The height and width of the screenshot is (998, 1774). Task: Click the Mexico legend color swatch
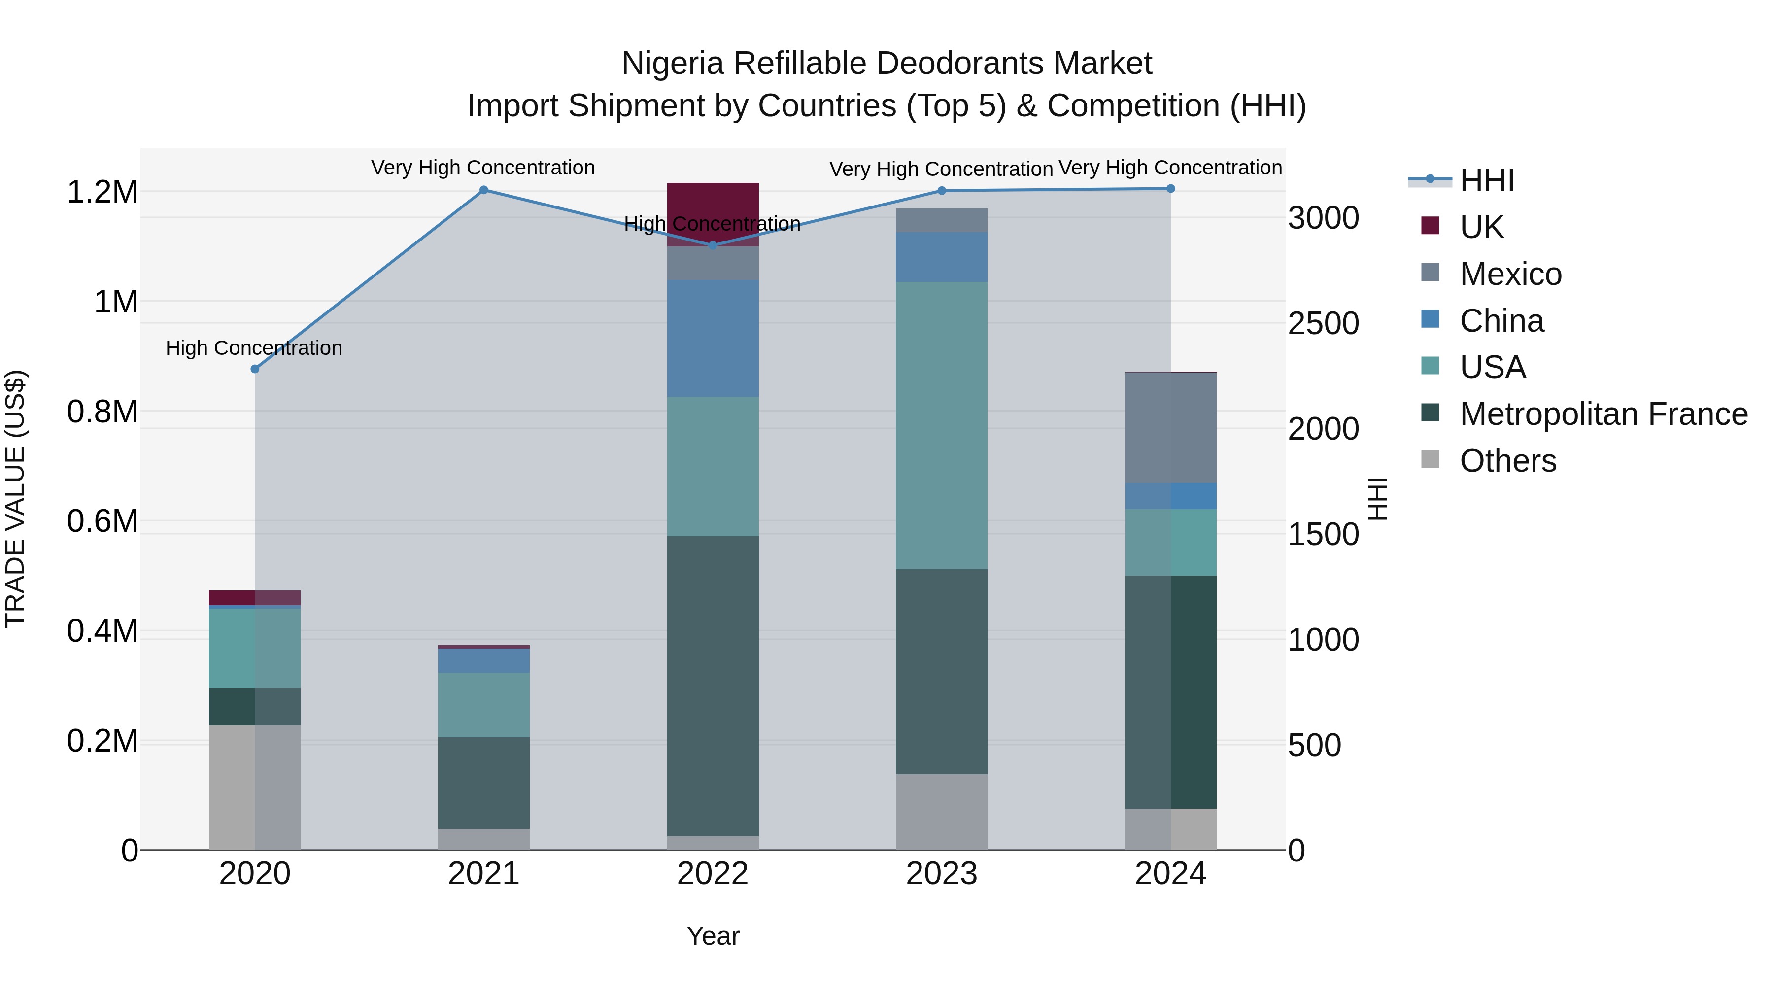1431,273
